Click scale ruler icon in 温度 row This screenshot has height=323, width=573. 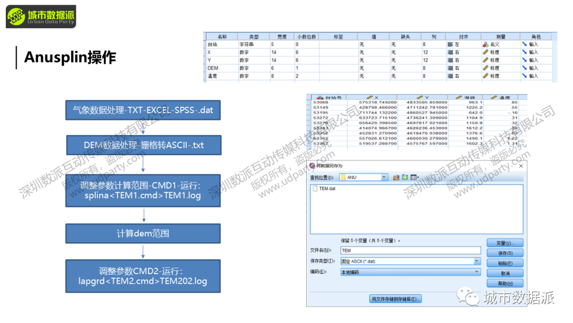pos(485,76)
